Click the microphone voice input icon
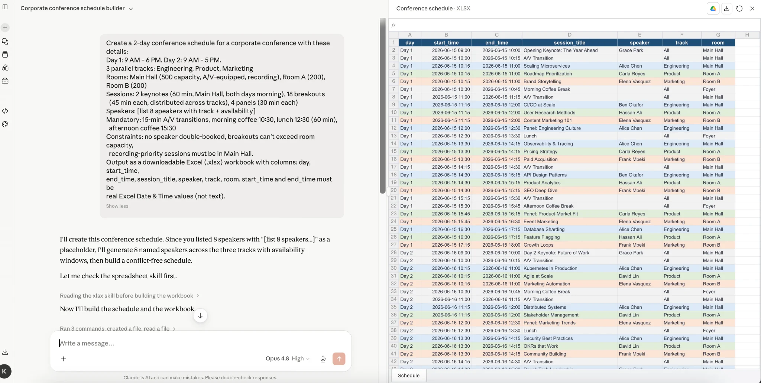Viewport: 761px width, 383px height. tap(323, 359)
